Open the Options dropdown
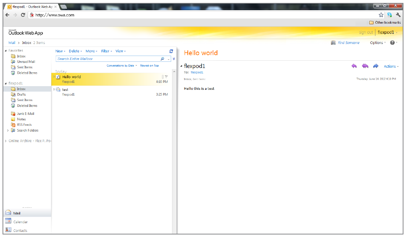Viewport: 406px width, 237px height. [378, 43]
